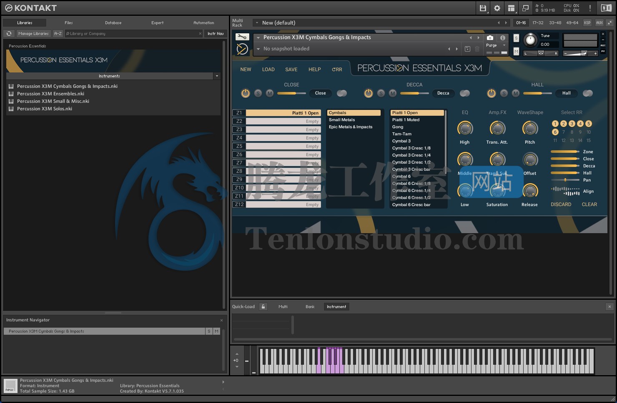The width and height of the screenshot is (617, 403).
Task: Click the SAVE button in the instrument
Action: 291,70
